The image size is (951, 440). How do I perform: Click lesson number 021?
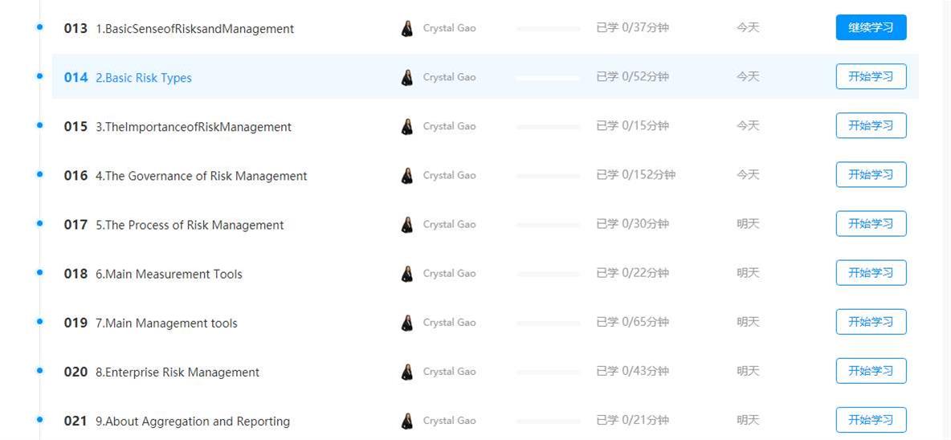(x=76, y=422)
